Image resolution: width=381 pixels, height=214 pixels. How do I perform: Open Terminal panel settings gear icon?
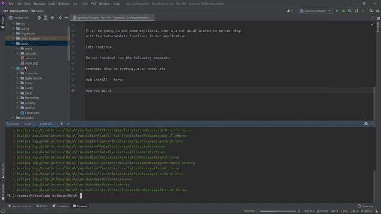(x=366, y=124)
